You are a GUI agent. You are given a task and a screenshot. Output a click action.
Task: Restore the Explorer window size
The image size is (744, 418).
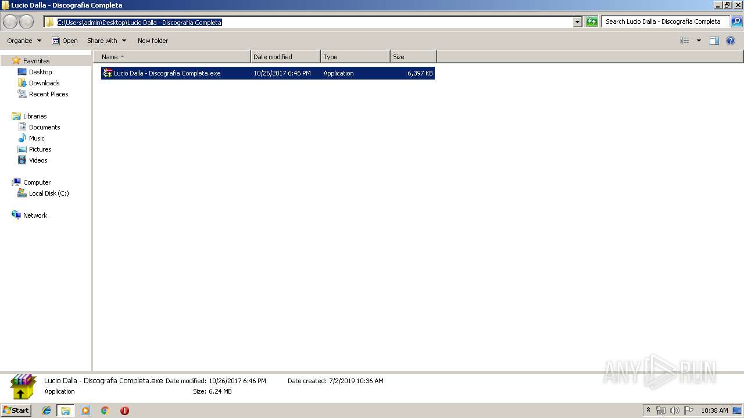pos(728,5)
